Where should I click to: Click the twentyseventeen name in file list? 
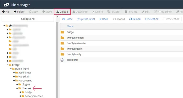click(76, 43)
